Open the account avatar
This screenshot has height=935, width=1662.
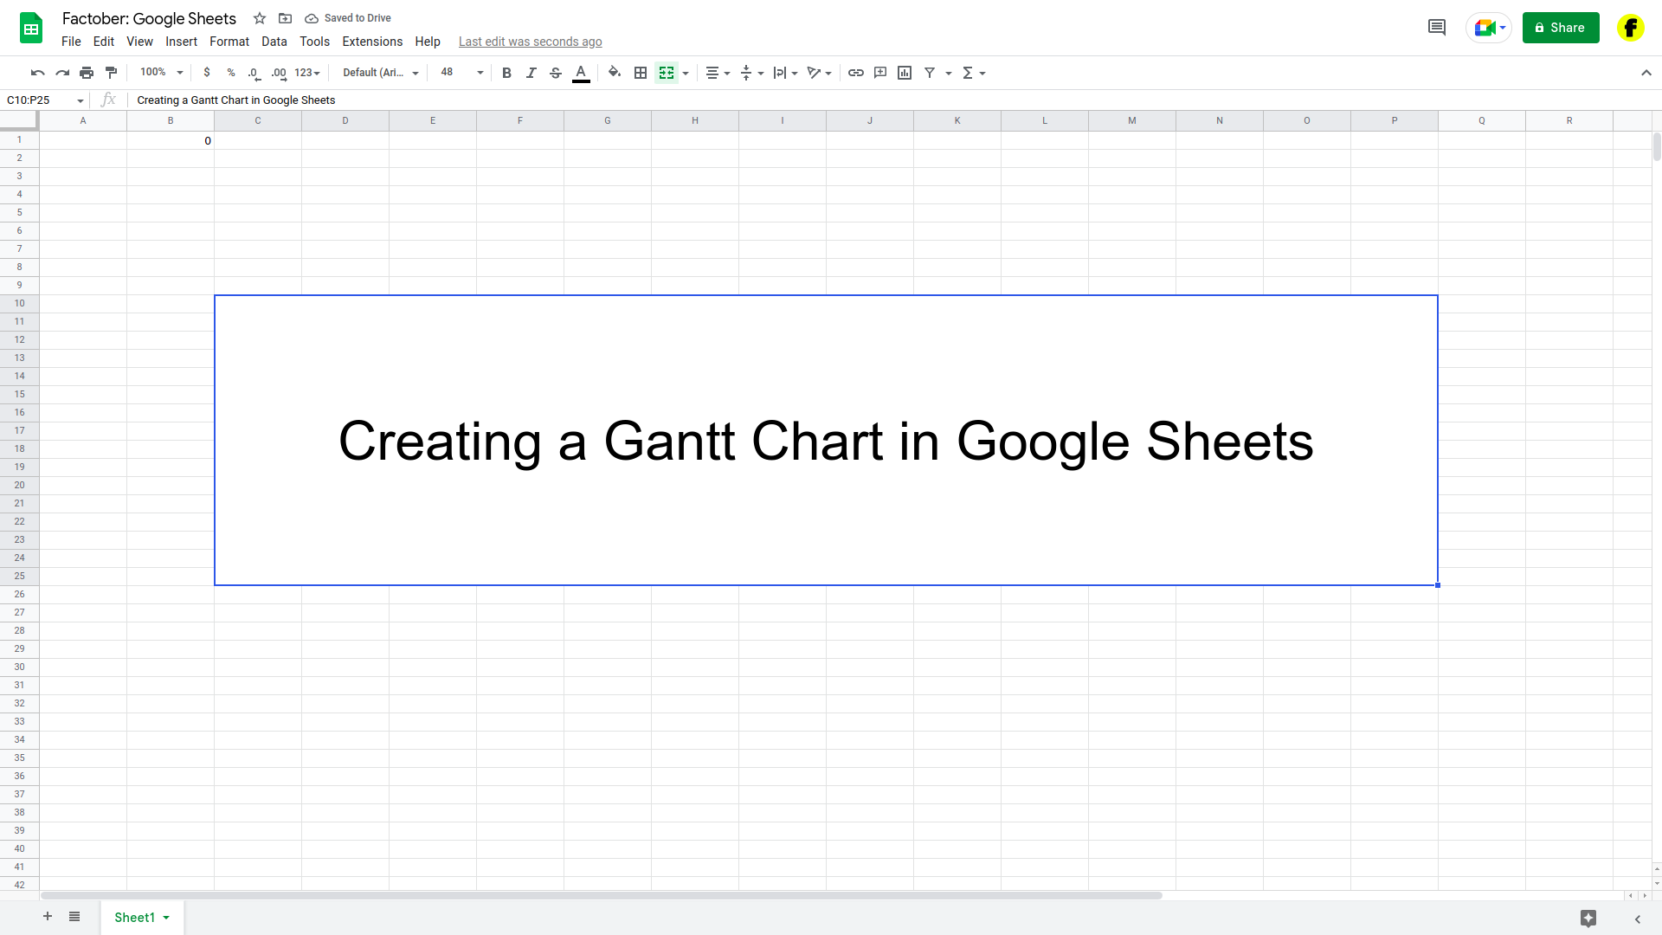[x=1631, y=28]
